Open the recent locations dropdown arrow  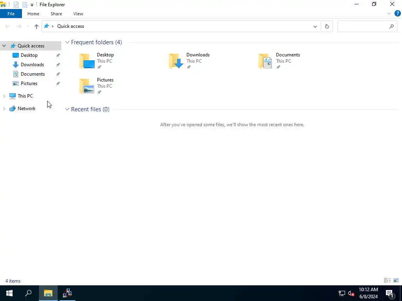click(28, 26)
